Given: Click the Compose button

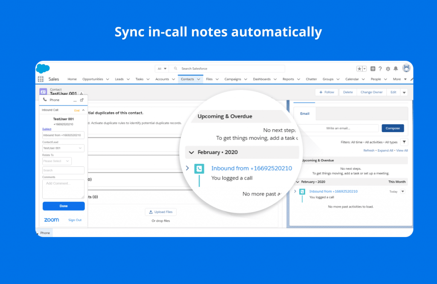Looking at the screenshot, I should pyautogui.click(x=392, y=128).
